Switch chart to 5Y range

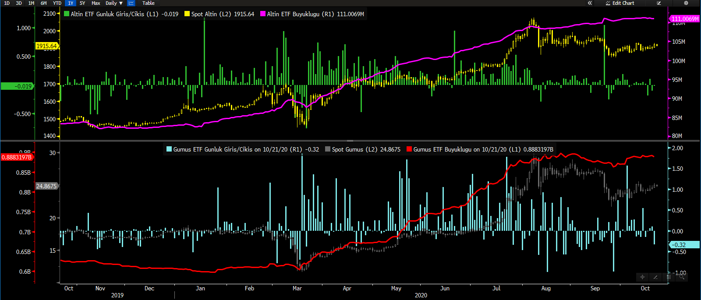pos(82,3)
